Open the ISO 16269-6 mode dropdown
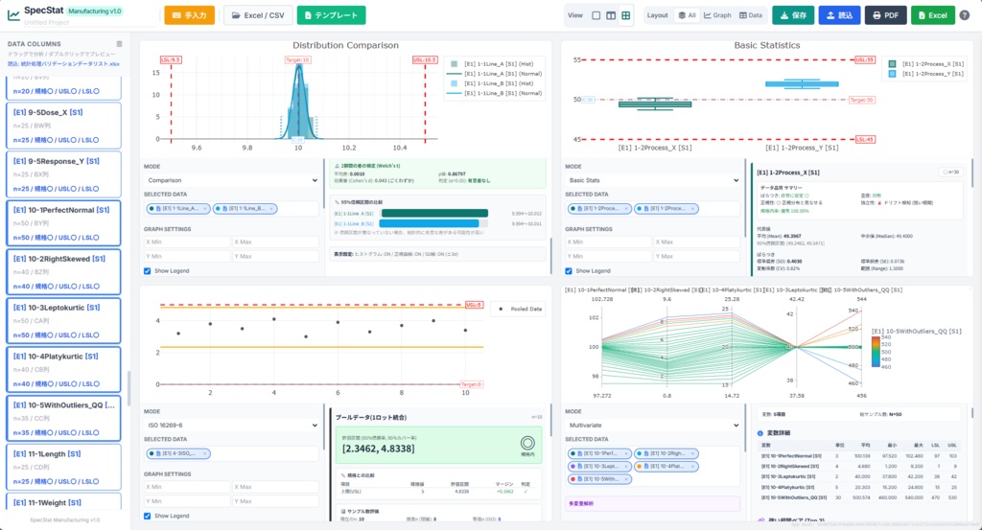Screen dimensions: 982x530 point(232,426)
